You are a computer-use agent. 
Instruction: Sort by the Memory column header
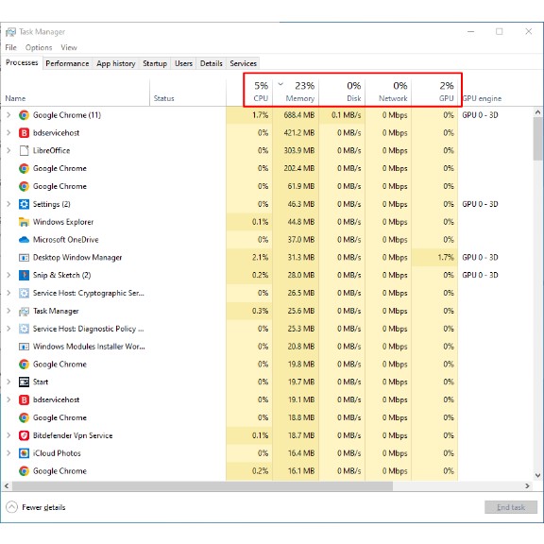click(296, 92)
